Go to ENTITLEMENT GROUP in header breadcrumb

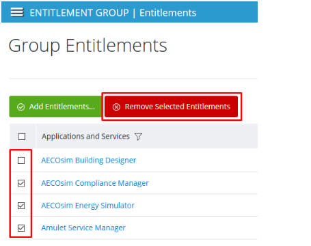point(79,13)
